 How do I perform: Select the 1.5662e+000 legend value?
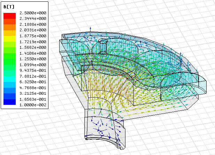coord(33,47)
